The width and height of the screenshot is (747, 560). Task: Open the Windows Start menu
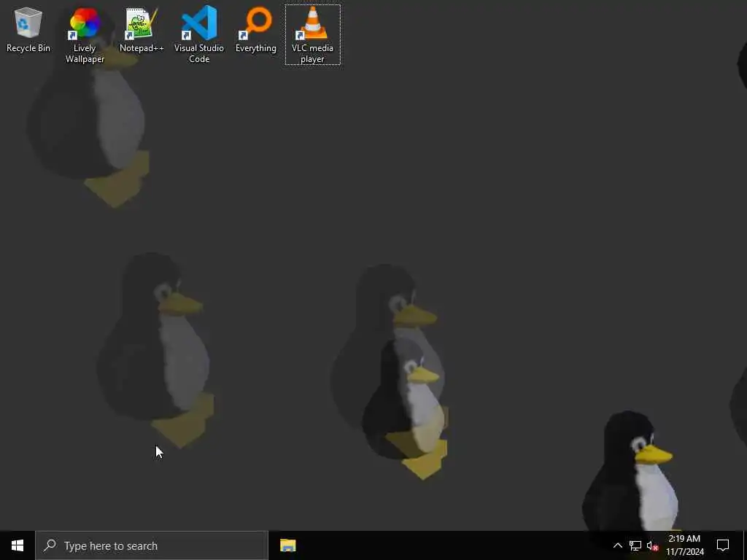[x=18, y=545]
